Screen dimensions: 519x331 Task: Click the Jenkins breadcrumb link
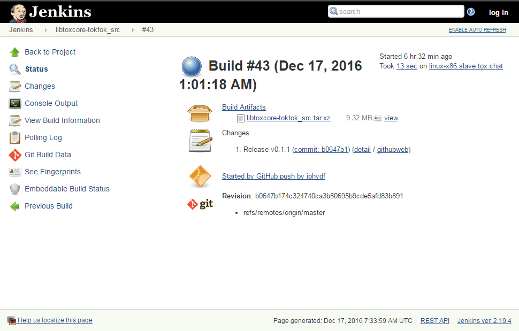point(21,30)
